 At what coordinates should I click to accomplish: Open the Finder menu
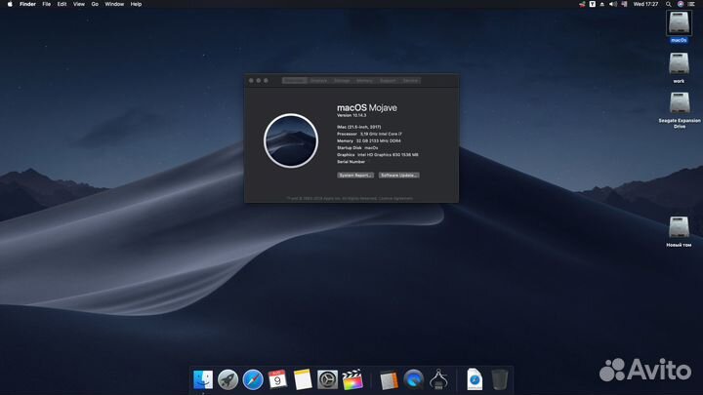coord(27,4)
